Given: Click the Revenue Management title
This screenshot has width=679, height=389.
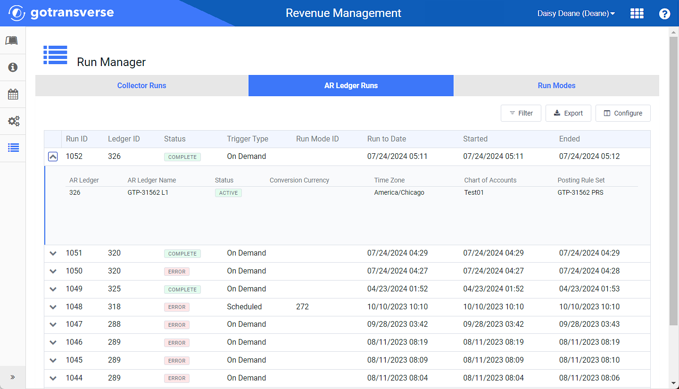Looking at the screenshot, I should [344, 13].
